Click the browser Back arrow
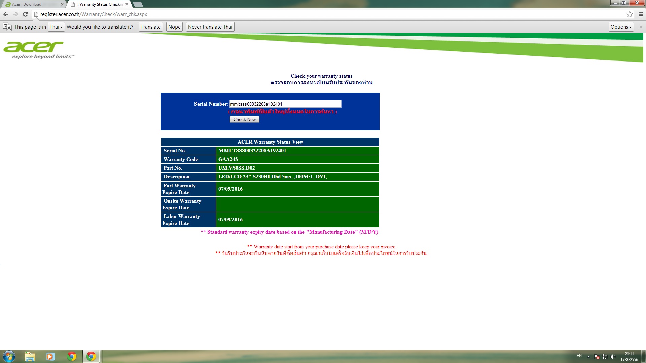Image resolution: width=646 pixels, height=363 pixels. pyautogui.click(x=6, y=14)
